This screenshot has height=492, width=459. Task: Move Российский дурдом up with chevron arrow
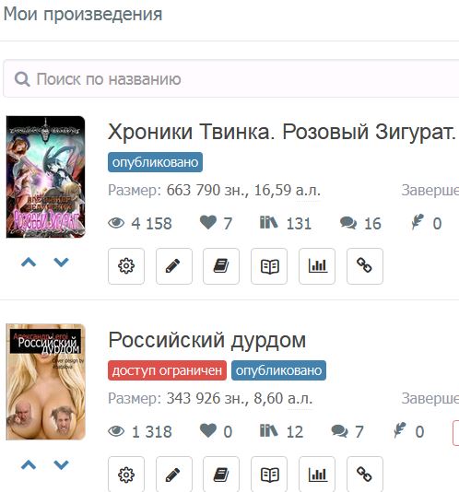click(29, 464)
